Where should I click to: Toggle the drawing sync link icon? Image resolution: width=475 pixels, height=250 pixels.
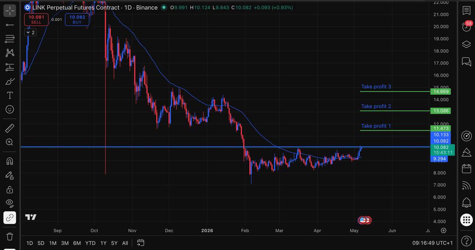pos(10,218)
